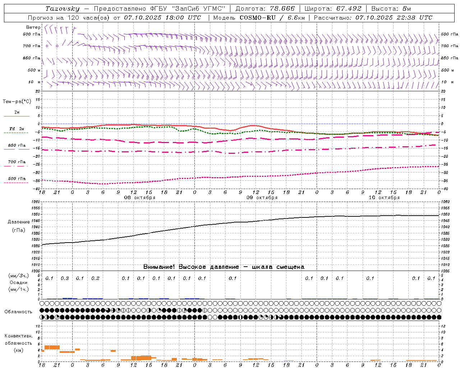Click the latitude value Широта: 67.492
The width and height of the screenshot is (460, 368).
coord(333,9)
